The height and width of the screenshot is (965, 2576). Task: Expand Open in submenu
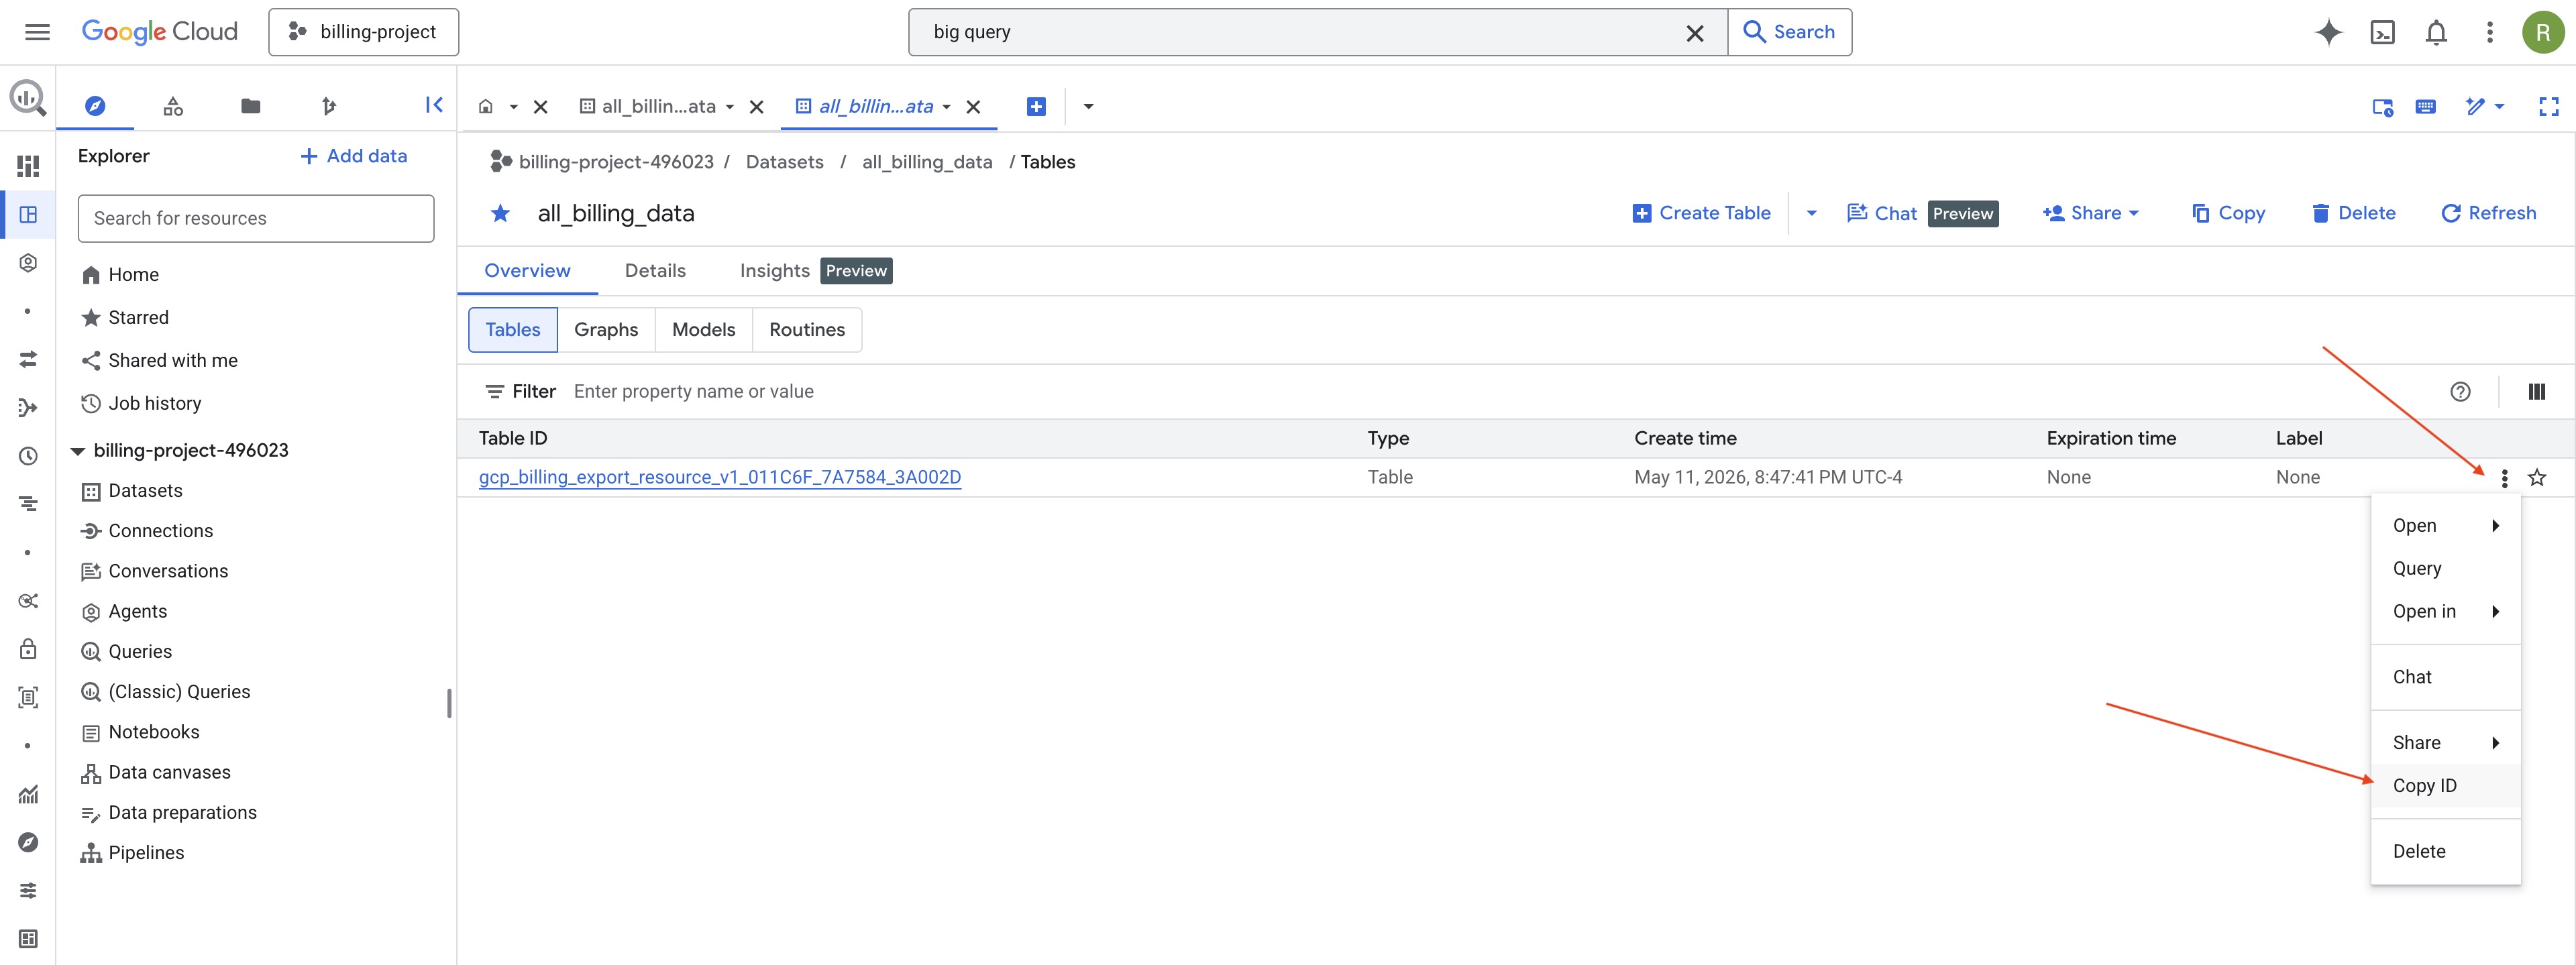click(2445, 612)
